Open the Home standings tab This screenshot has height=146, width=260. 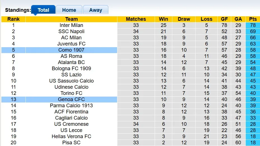69,10
